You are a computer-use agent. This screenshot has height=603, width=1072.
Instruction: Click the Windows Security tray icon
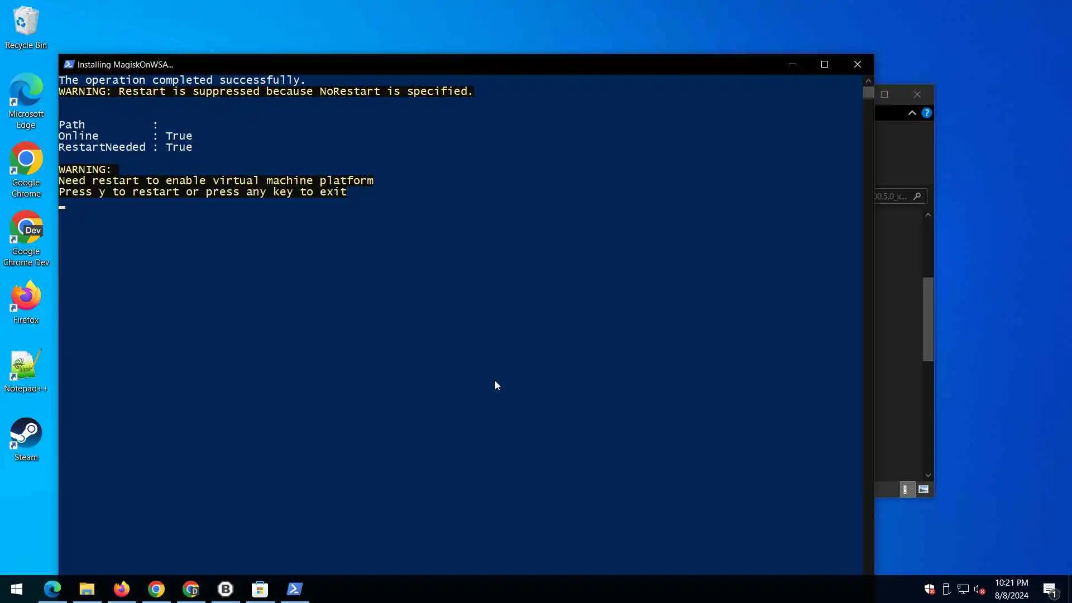click(x=929, y=589)
